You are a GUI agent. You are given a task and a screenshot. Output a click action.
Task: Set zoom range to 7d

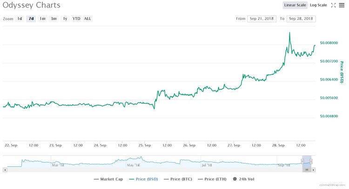pos(31,19)
